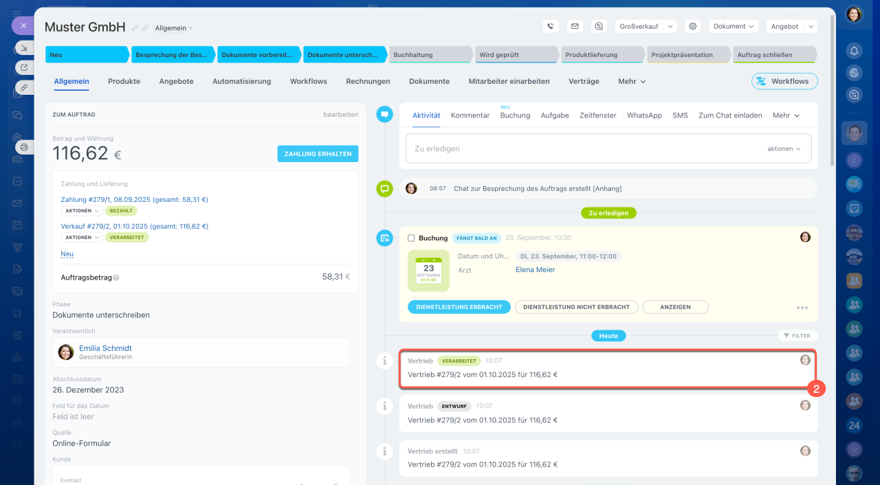Open AKTIONEN dropdown under Zahlung #279/1

pos(81,211)
